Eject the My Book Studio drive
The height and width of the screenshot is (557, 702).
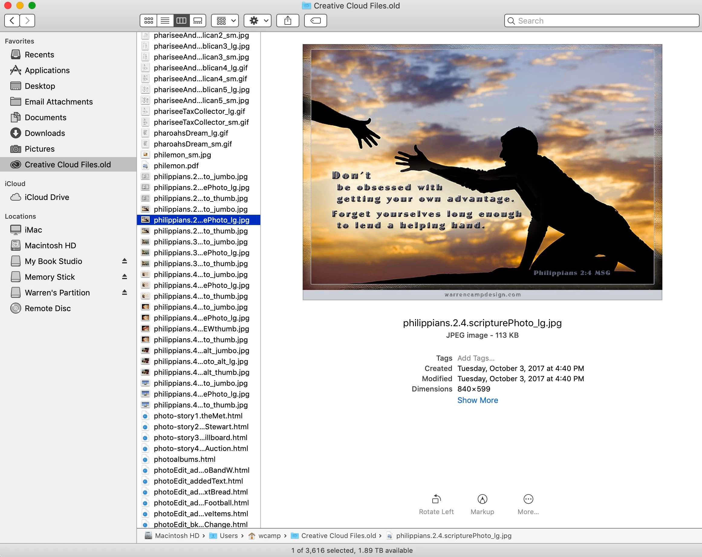point(124,261)
